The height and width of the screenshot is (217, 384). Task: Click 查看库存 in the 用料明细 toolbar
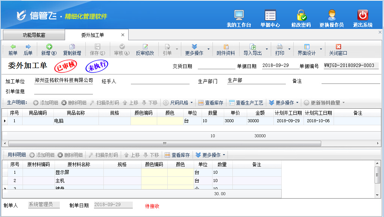[x=177, y=155]
